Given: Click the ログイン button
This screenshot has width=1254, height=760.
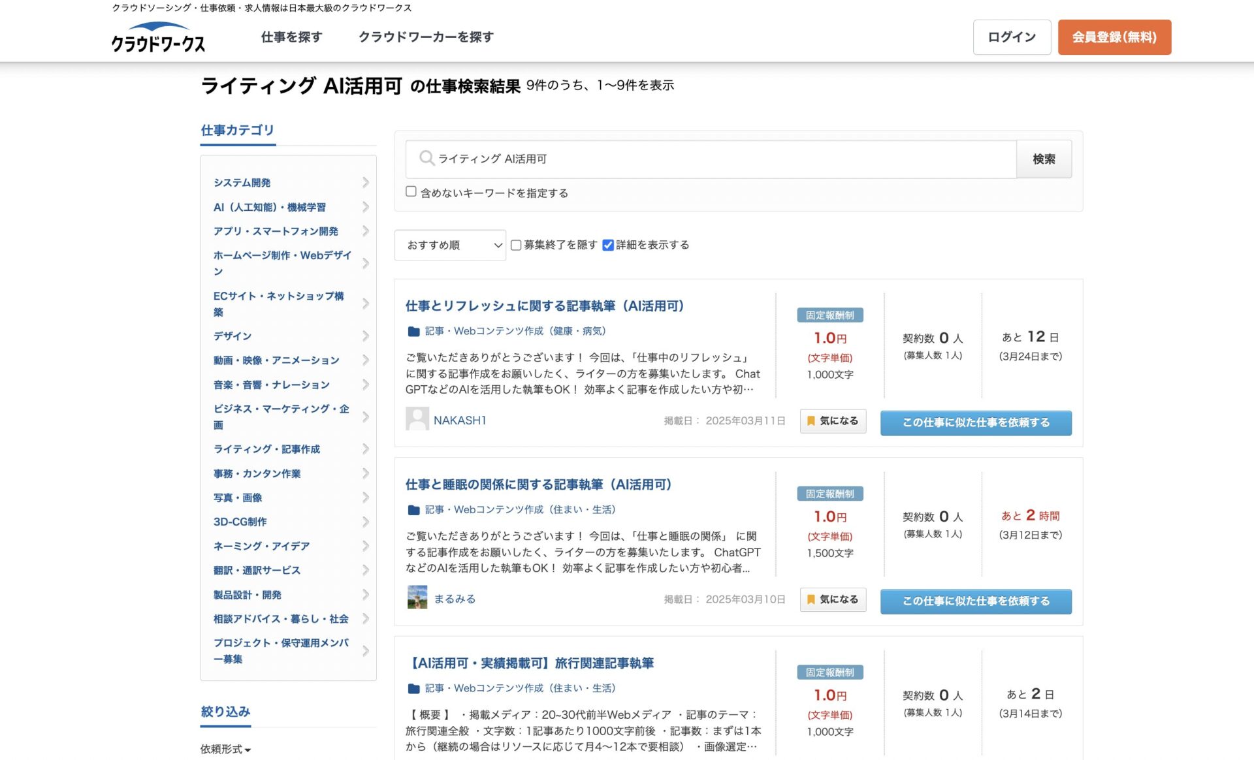Looking at the screenshot, I should click(1012, 37).
